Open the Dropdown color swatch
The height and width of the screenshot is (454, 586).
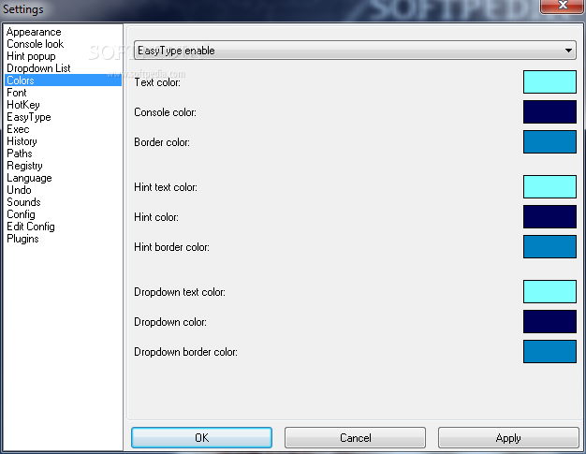(x=549, y=321)
